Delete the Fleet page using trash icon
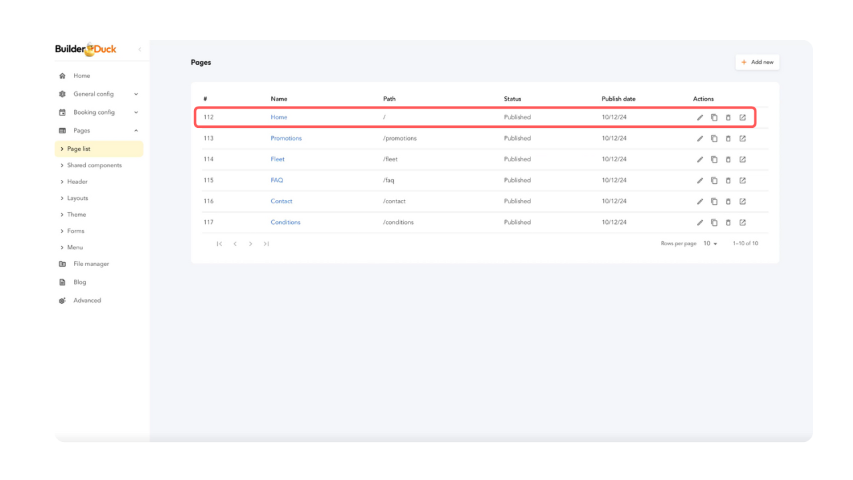The width and height of the screenshot is (853, 480). [x=728, y=159]
